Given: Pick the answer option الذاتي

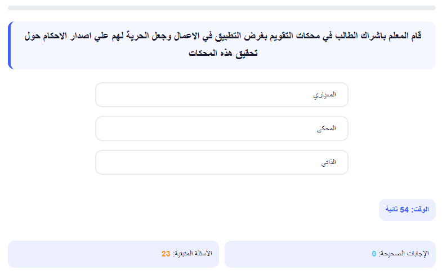Looking at the screenshot, I should 222,162.
